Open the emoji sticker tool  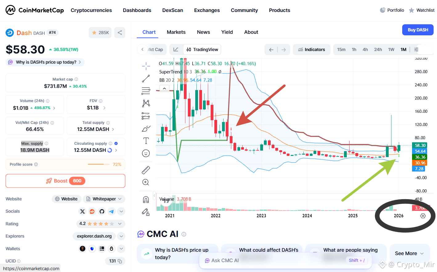click(146, 153)
